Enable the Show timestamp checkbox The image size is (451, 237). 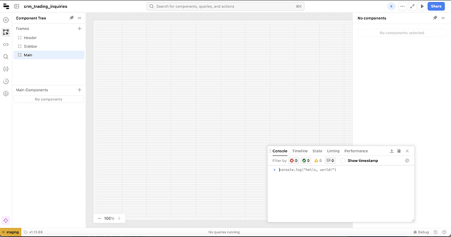342,161
